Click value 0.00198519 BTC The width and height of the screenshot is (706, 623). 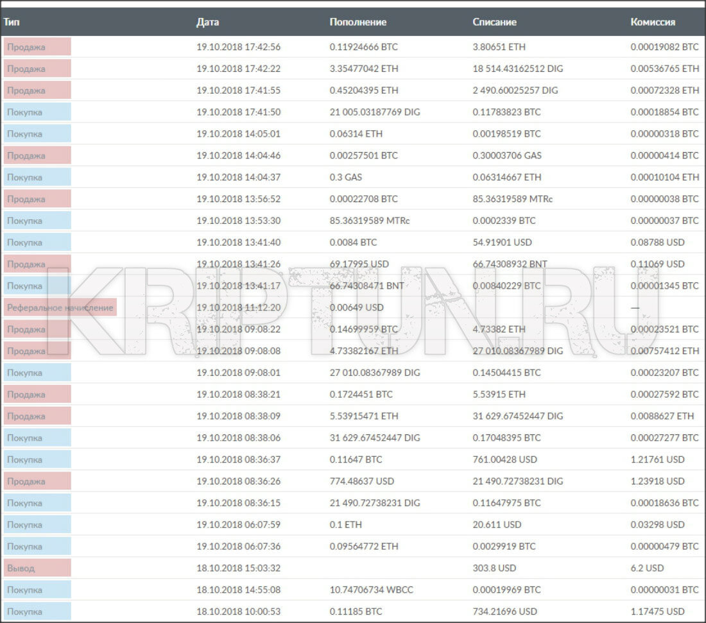click(506, 133)
